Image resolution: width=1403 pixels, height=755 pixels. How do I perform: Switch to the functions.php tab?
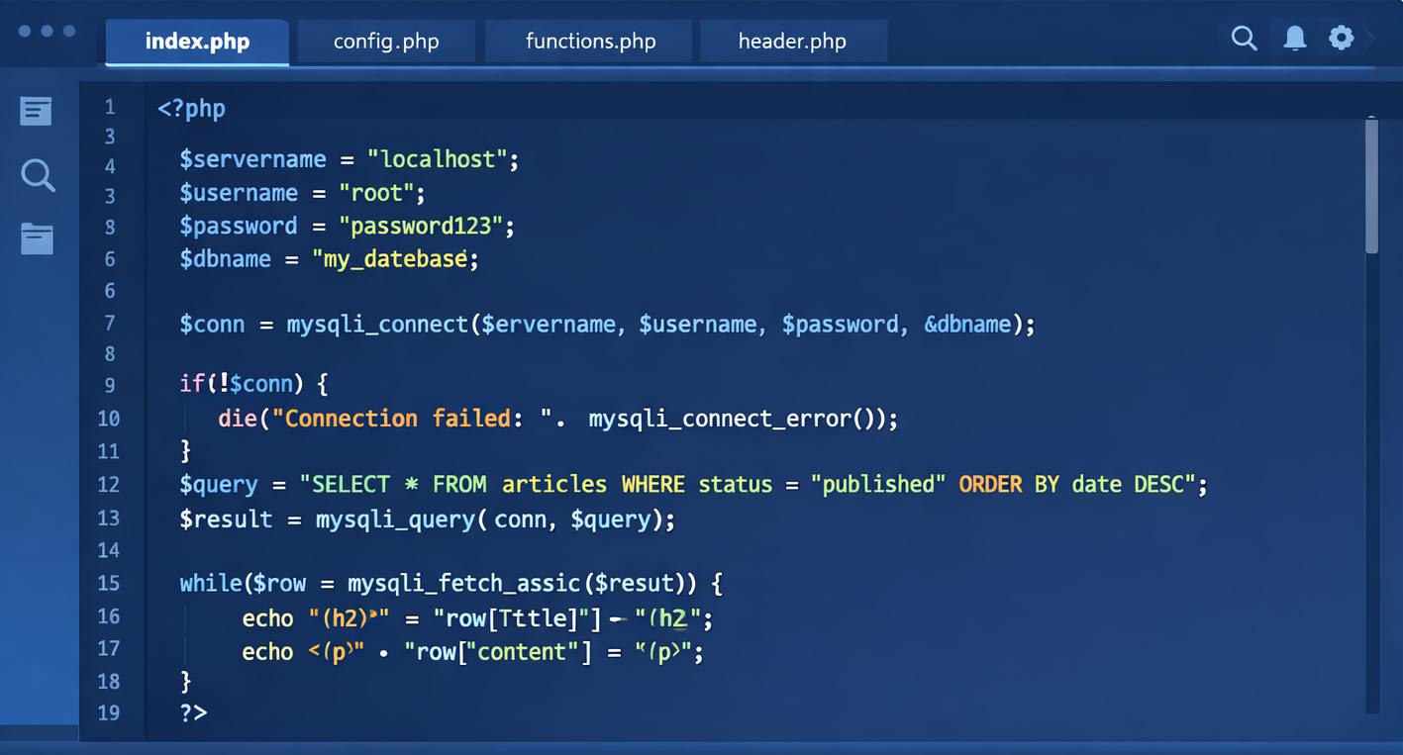pos(588,42)
